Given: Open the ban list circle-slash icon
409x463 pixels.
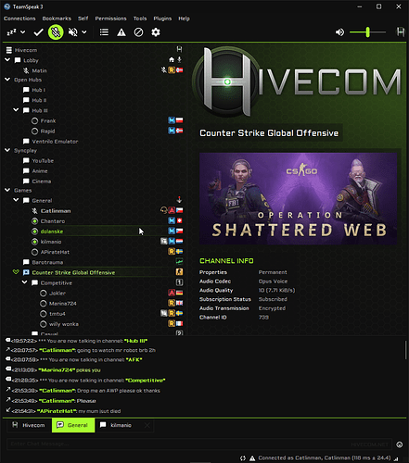Looking at the screenshot, I should [x=138, y=32].
